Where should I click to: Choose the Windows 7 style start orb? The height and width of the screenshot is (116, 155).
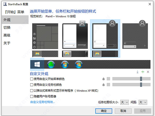pos(65,64)
